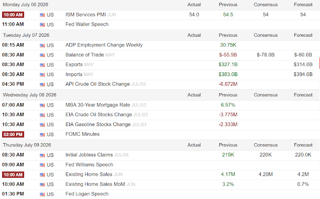This screenshot has height=199, width=320.
Task: Click the Exports previous value $327.1B
Action: pyautogui.click(x=228, y=64)
